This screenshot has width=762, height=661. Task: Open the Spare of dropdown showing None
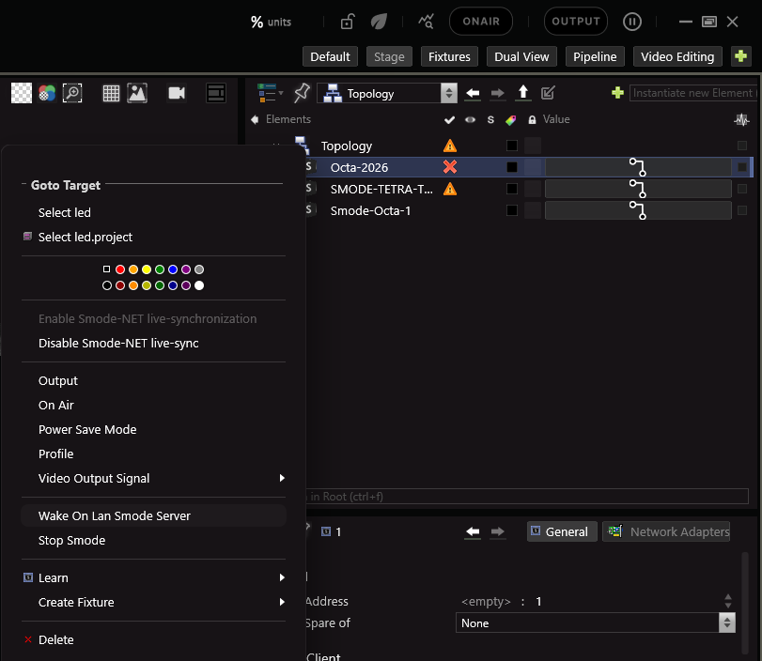coord(596,623)
